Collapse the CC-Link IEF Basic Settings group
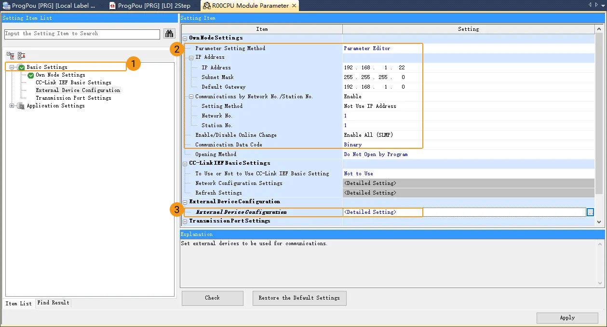This screenshot has height=327, width=607. (185, 163)
